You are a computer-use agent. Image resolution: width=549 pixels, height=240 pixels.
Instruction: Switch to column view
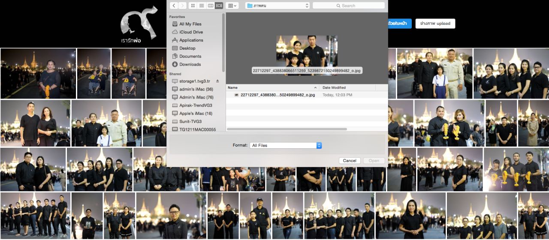[210, 6]
